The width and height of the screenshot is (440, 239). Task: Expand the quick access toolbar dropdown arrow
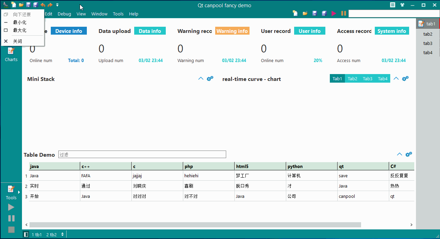coord(57,5)
